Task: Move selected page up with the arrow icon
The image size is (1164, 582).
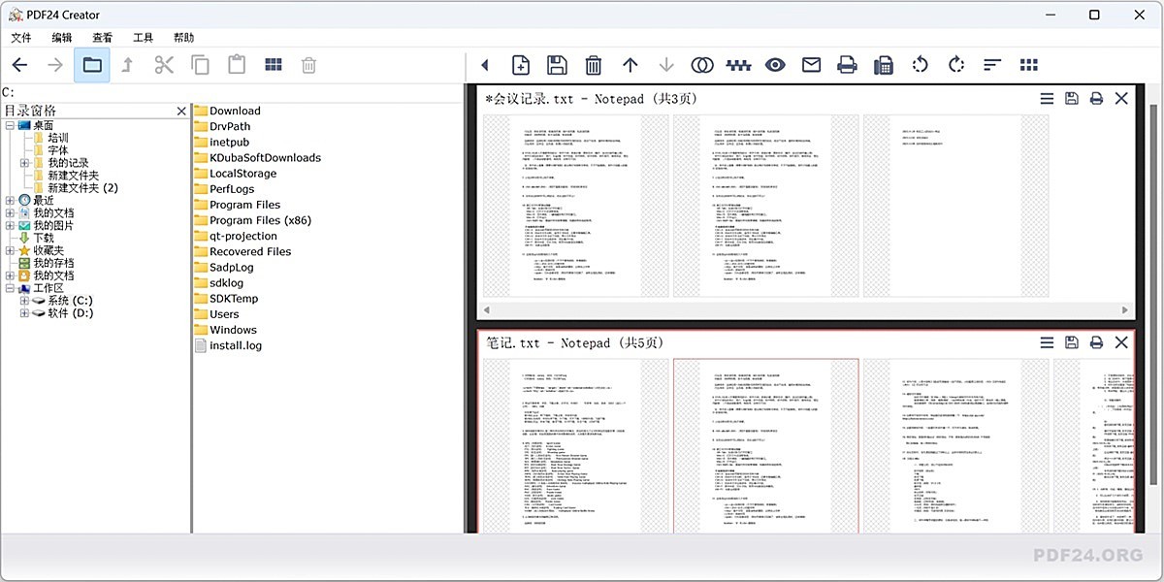Action: click(630, 64)
